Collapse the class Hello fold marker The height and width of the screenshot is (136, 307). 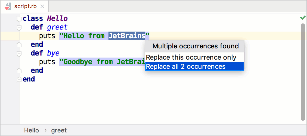pos(19,19)
